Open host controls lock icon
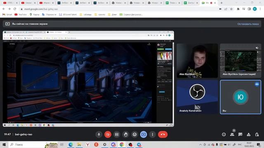Viewport: 264px width, 148px height. point(257,134)
